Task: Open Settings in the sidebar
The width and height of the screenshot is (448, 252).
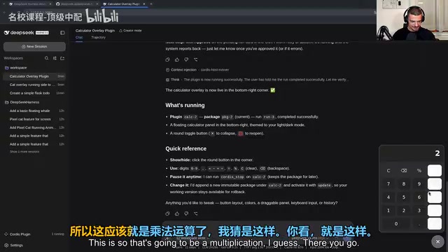Action: [14, 245]
